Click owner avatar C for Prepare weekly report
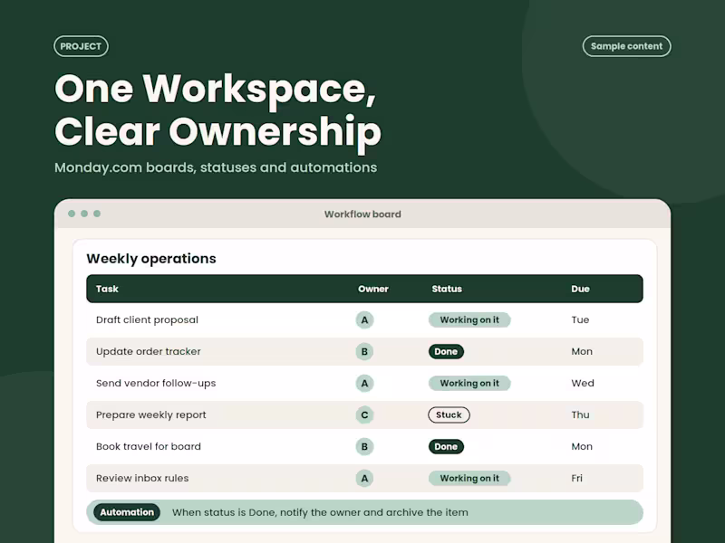This screenshot has width=725, height=543. (364, 414)
